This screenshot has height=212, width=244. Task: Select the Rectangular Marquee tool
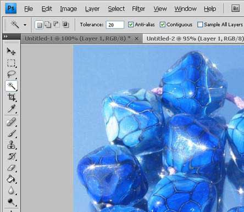tap(11, 63)
